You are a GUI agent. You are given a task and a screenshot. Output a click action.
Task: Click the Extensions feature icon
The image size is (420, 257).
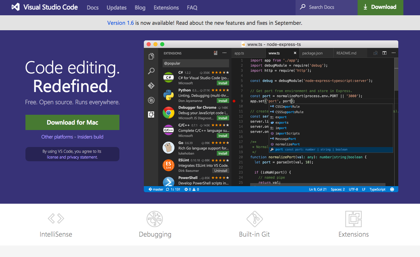click(354, 219)
